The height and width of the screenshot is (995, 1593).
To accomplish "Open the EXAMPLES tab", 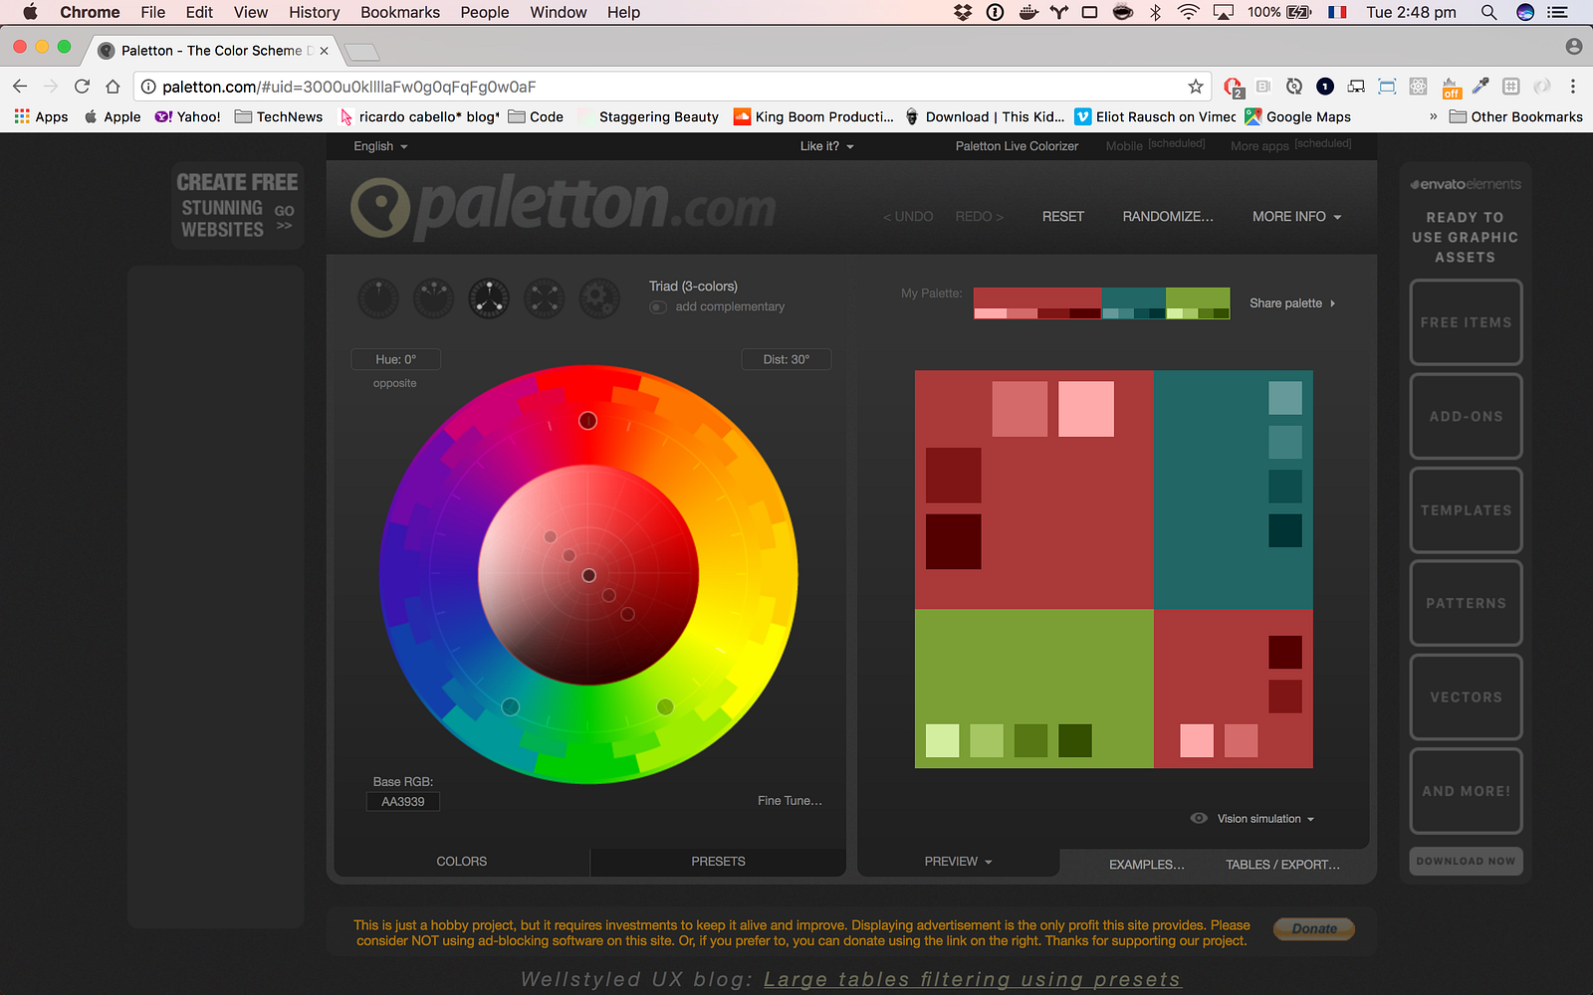I will 1147,865.
